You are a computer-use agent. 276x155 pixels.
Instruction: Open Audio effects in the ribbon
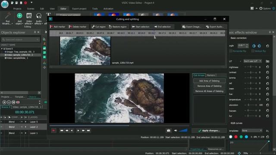point(38,19)
